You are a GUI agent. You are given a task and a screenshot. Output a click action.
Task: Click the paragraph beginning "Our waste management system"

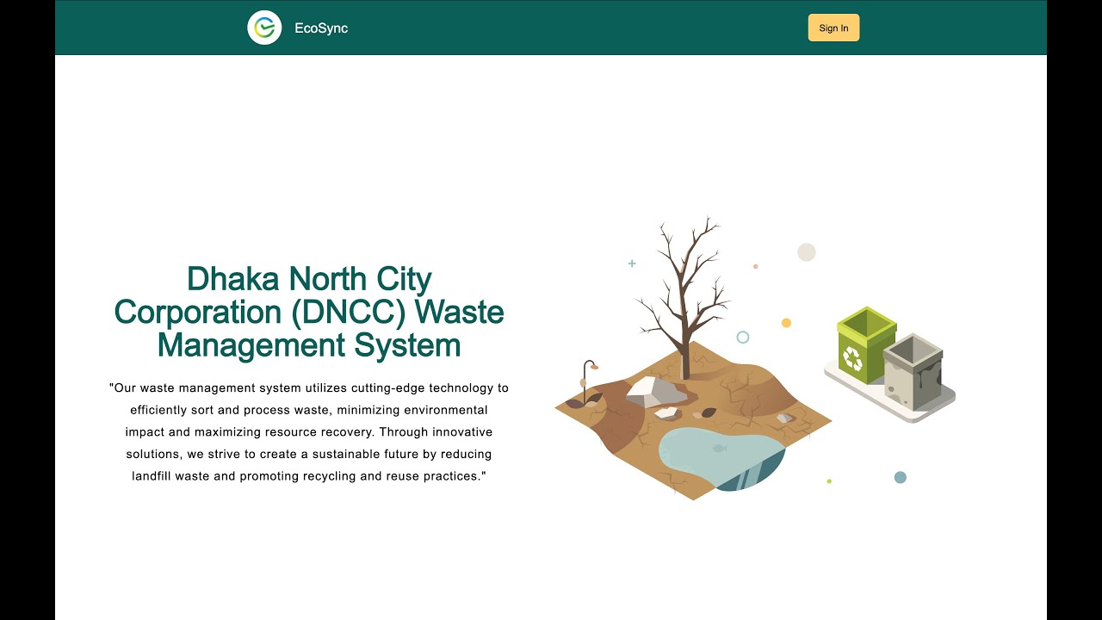point(309,432)
